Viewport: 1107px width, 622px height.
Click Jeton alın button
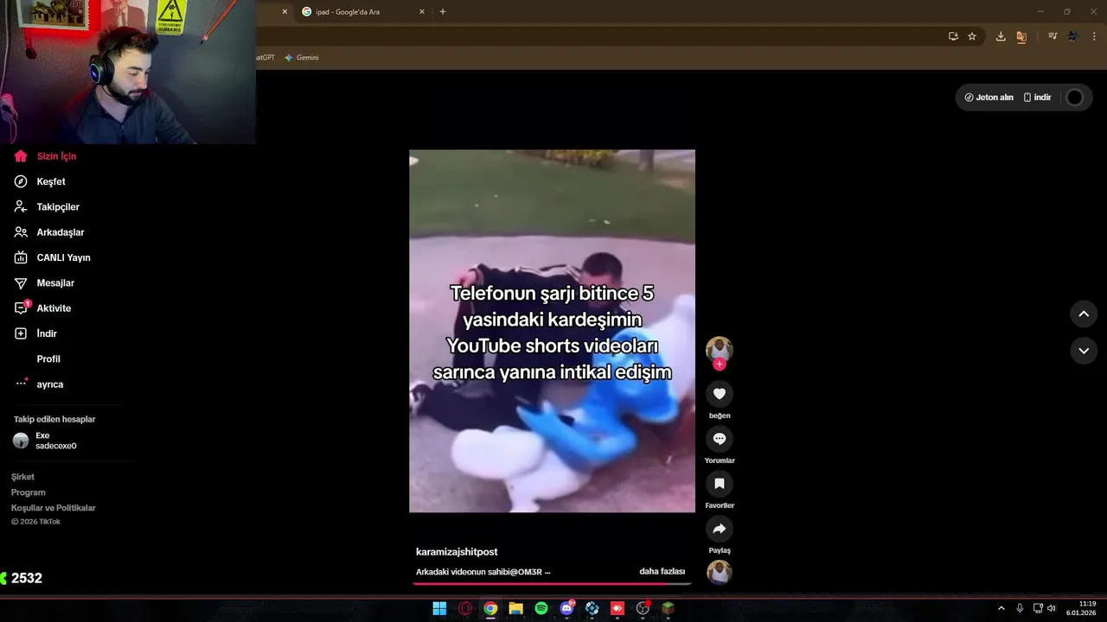(x=989, y=98)
